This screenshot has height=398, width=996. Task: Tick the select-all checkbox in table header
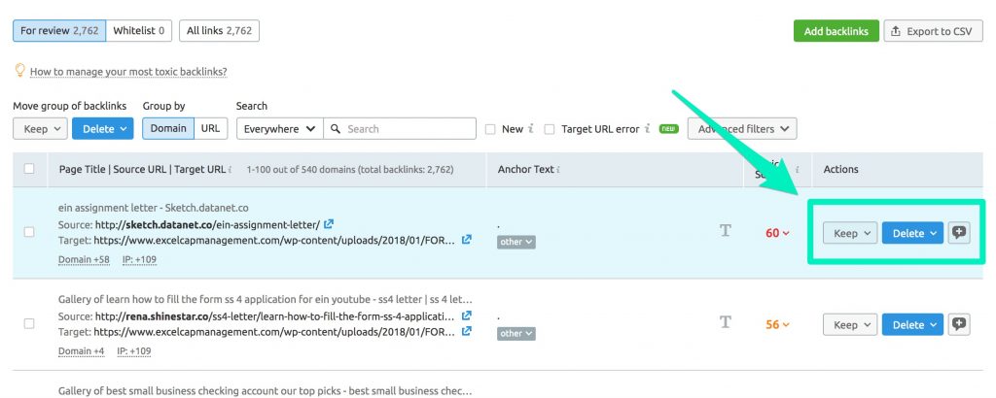tap(29, 169)
